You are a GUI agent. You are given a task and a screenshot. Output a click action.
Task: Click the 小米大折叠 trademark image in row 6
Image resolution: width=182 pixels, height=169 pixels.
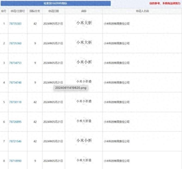pos(84,121)
